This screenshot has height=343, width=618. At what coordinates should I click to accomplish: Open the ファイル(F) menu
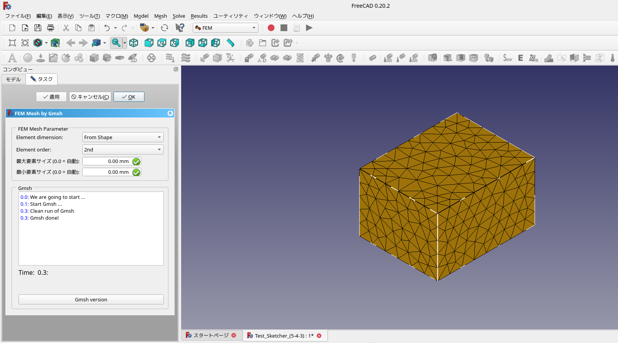(x=18, y=16)
